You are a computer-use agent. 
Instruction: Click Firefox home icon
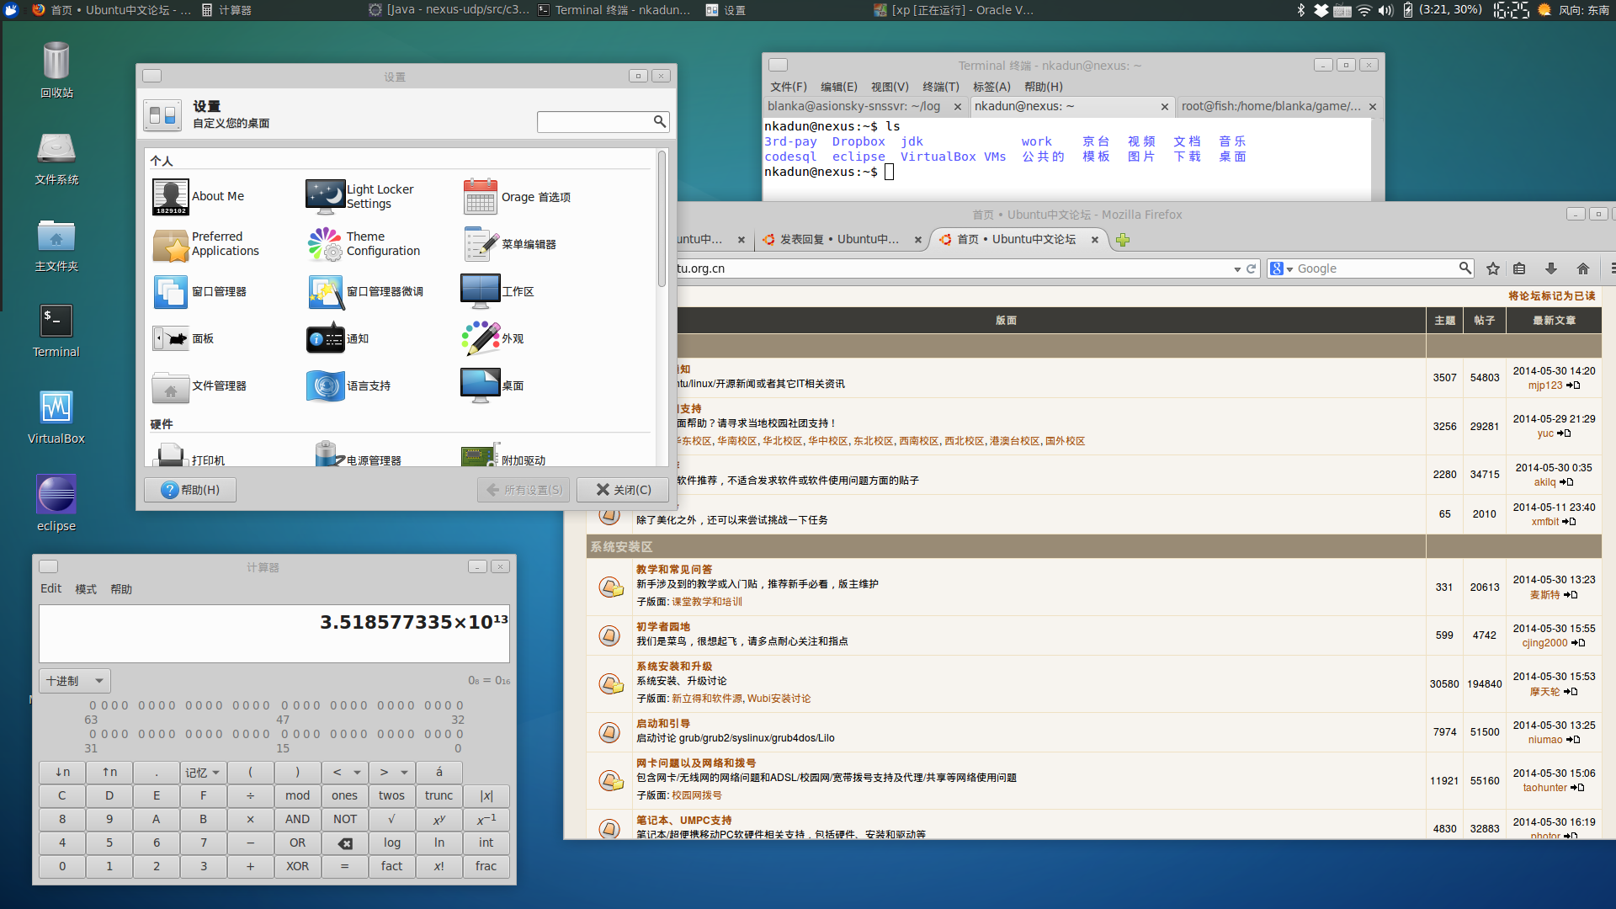(x=1583, y=268)
